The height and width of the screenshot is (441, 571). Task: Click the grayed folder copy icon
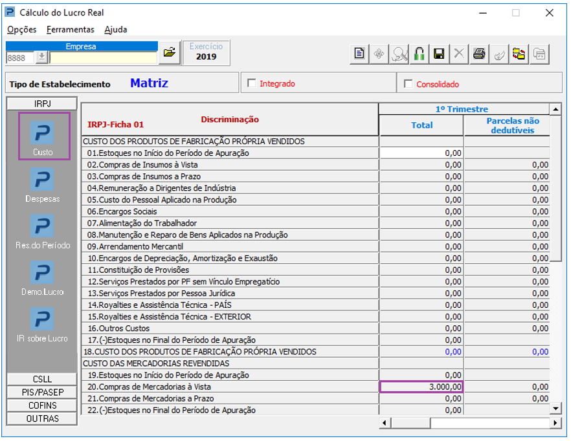coord(539,54)
